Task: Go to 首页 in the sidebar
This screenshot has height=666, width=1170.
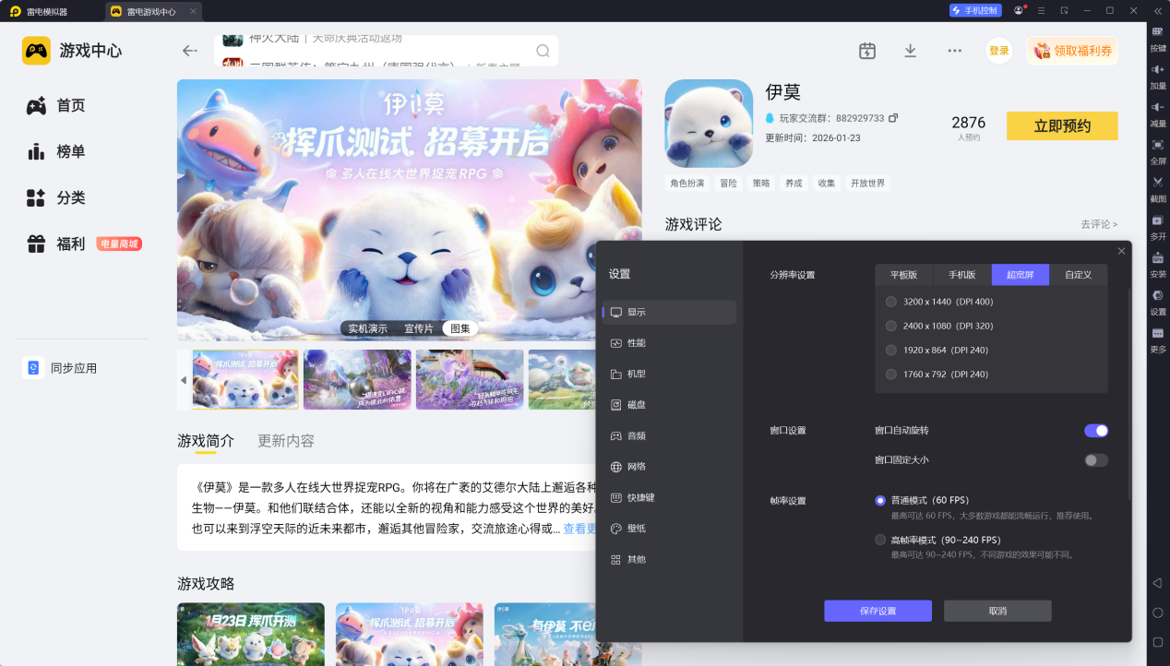Action: pyautogui.click(x=55, y=106)
